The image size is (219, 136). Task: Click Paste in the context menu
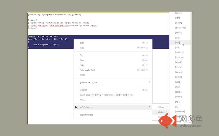point(82,65)
